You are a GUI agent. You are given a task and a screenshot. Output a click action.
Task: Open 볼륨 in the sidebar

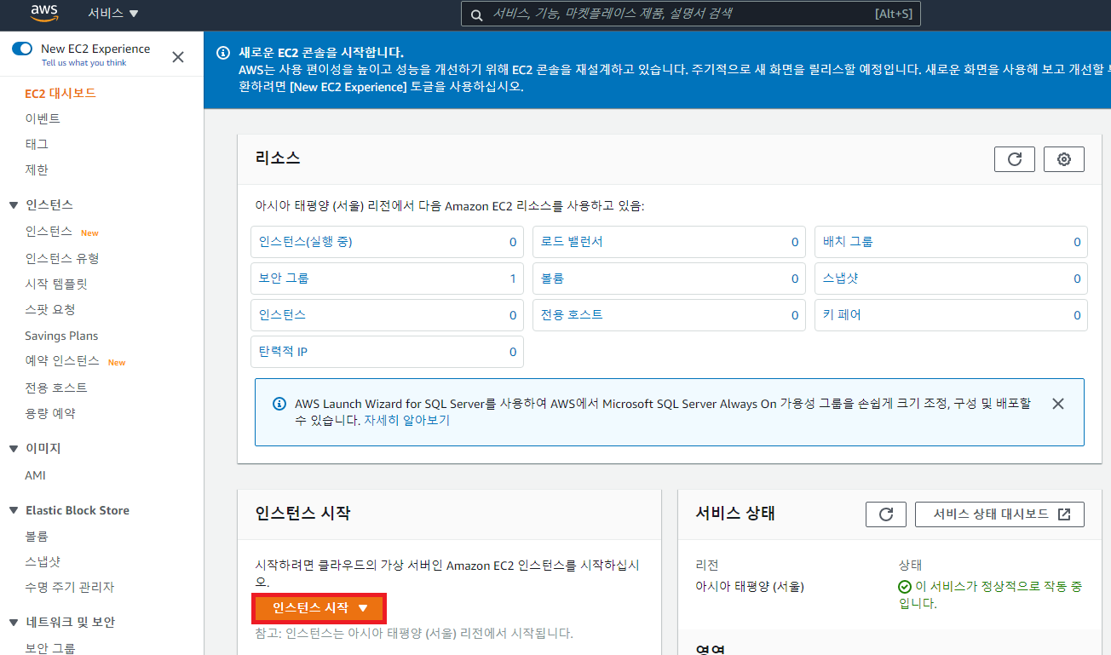click(37, 536)
